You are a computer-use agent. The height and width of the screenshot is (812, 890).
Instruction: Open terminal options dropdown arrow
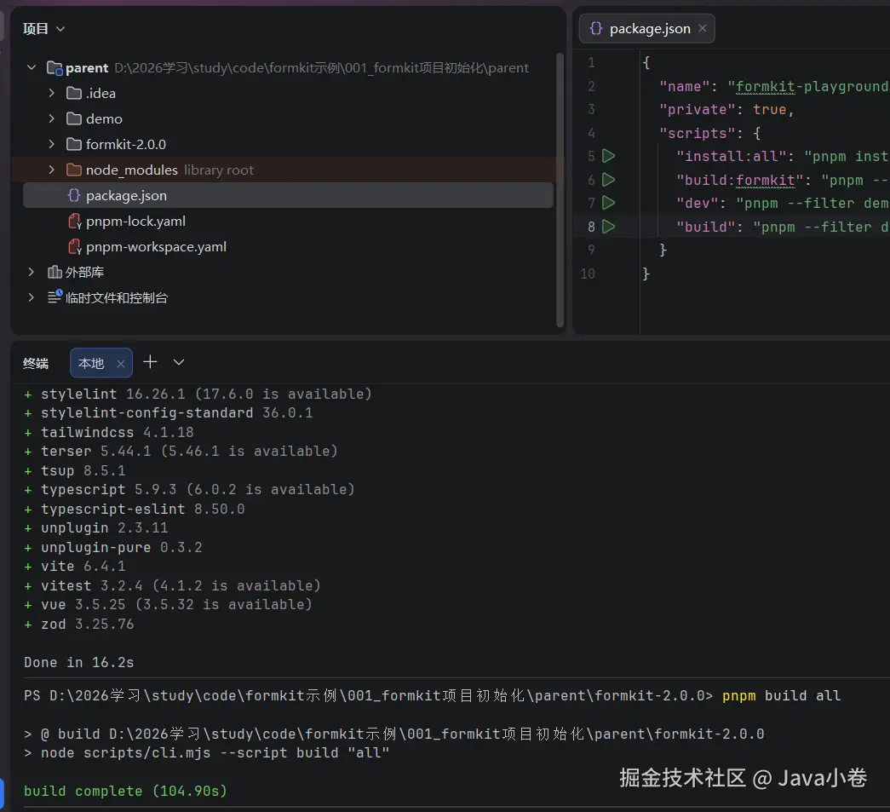coord(179,362)
